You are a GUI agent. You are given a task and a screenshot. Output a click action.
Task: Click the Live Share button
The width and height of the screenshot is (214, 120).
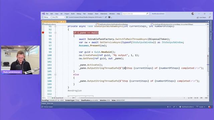pyautogui.click(x=201, y=17)
